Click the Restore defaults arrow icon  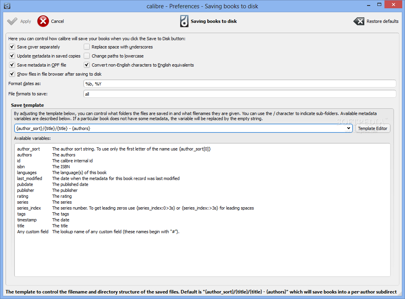[x=359, y=21]
